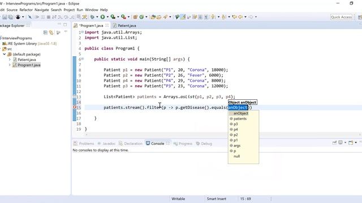
Task: Click the Skip All Breakpoints icon
Action: [x=30, y=17]
